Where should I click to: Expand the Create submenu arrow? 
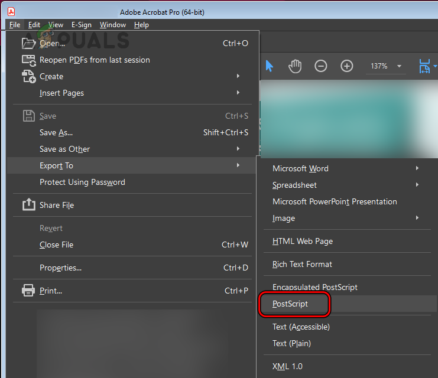coord(238,76)
